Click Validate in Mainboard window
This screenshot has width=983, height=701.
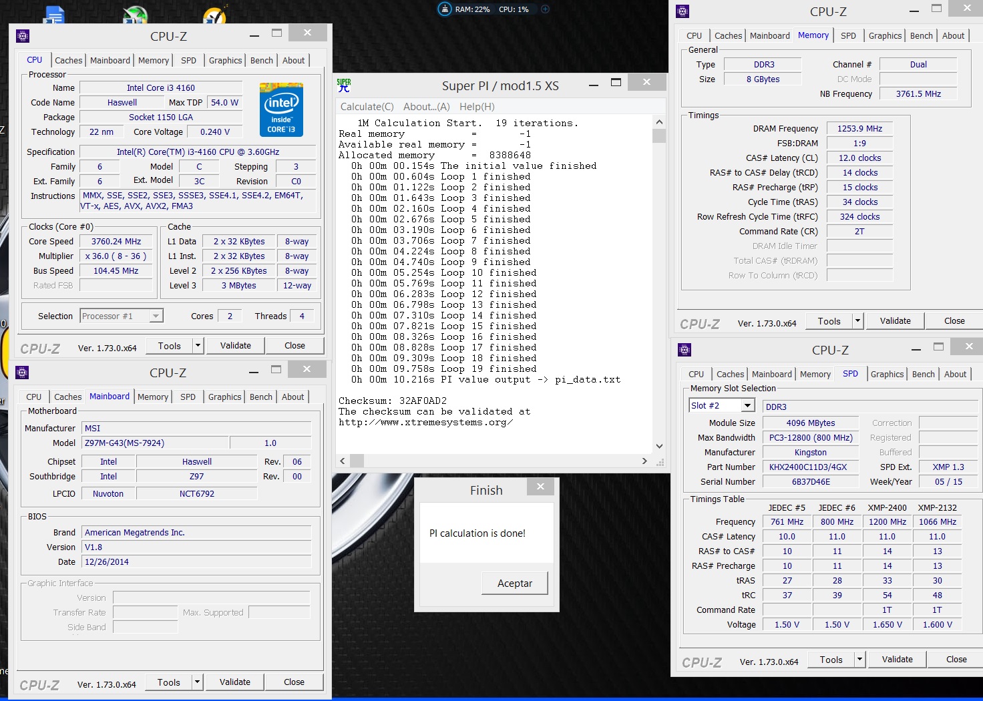[x=235, y=682]
